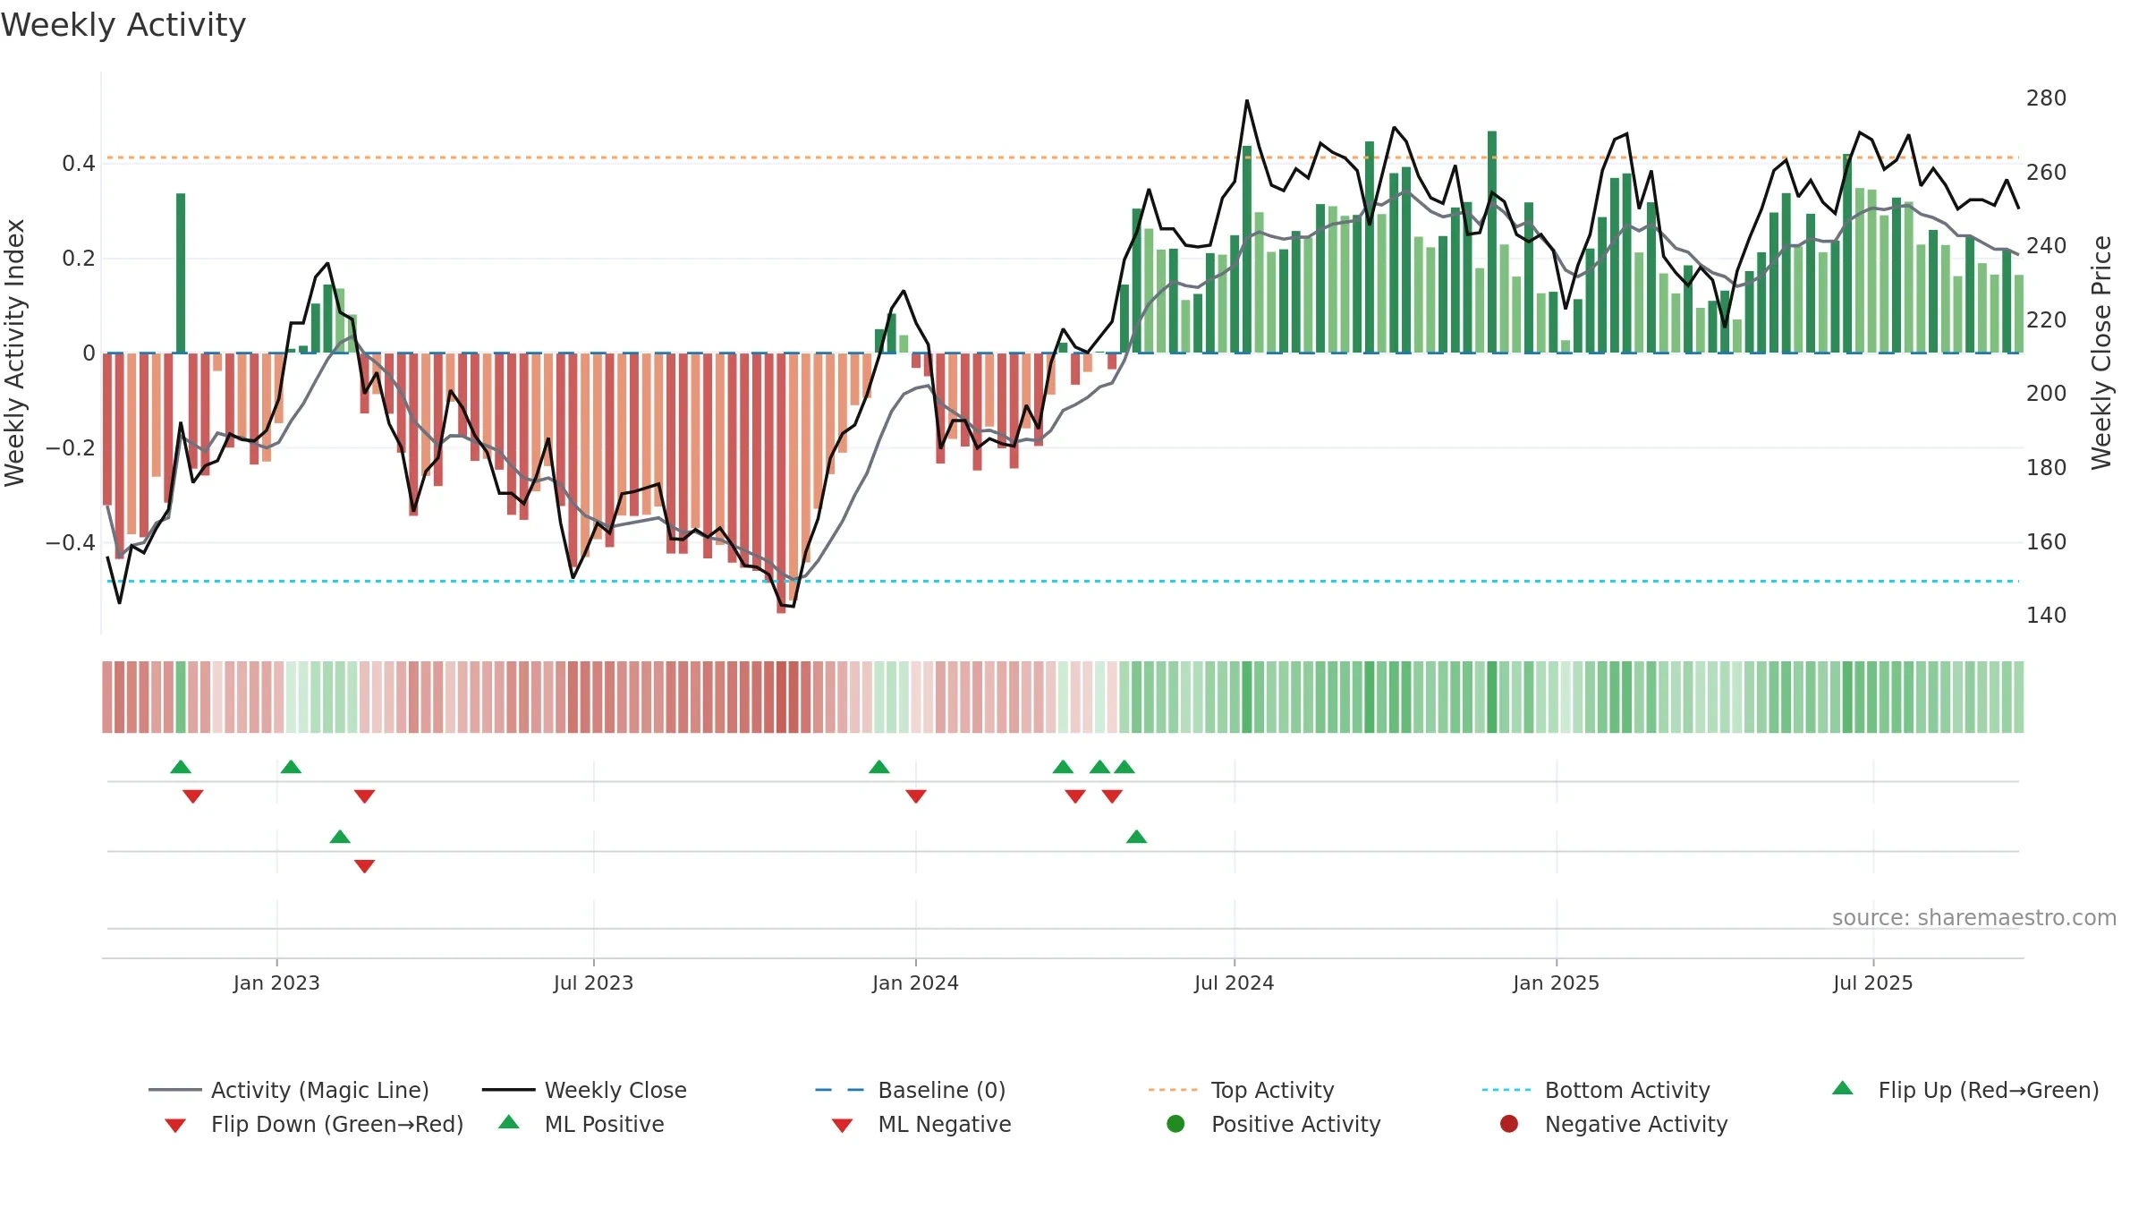Viewport: 2147px width, 1208px height.
Task: Click the 'Jan 2024' x-axis label
Action: pyautogui.click(x=915, y=983)
